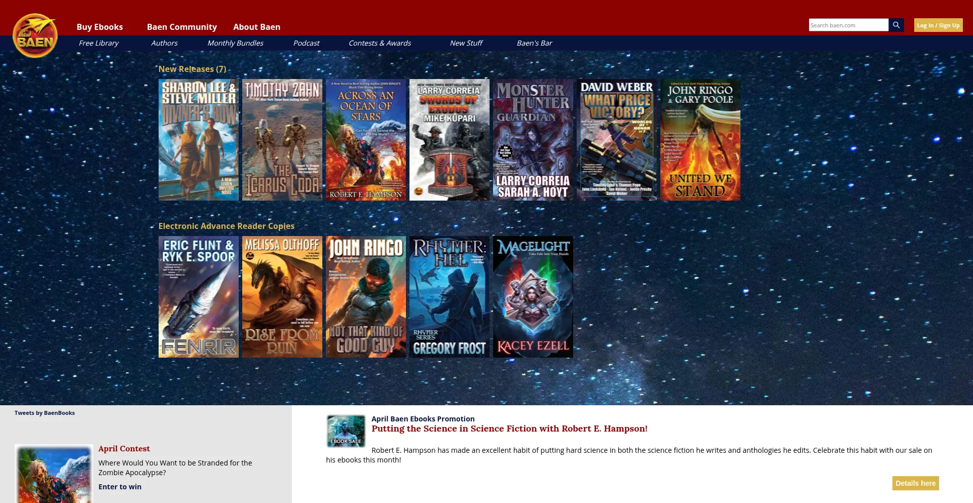Open the Baen Community menu
This screenshot has height=503, width=973.
[x=182, y=27]
